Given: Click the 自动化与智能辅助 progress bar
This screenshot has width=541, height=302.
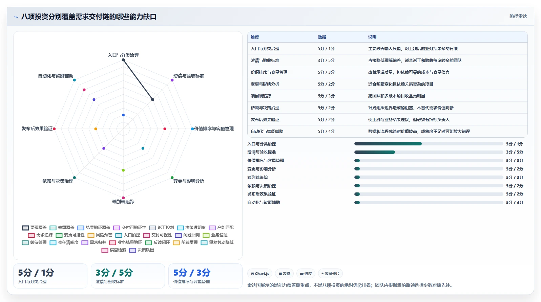Looking at the screenshot, I should 429,203.
